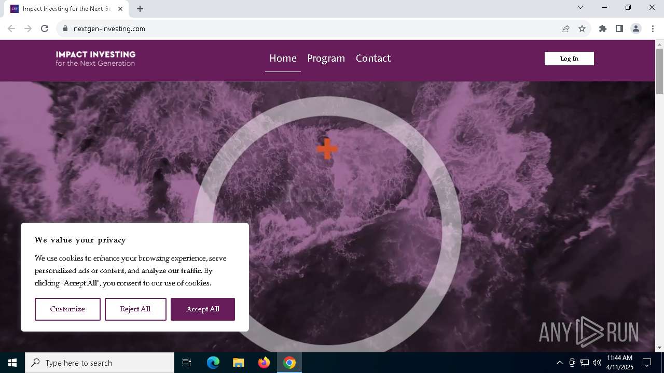Open the Windows Start menu

pos(12,363)
